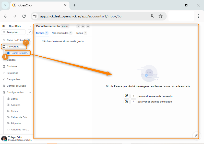Bookmark this page with the star icon

coord(161,16)
